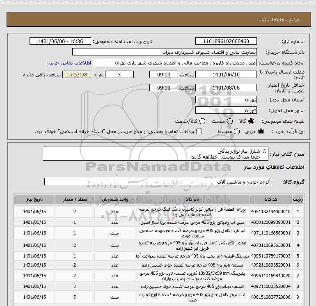Click the delivery province field تهران
The height and width of the screenshot is (306, 316).
226,100
